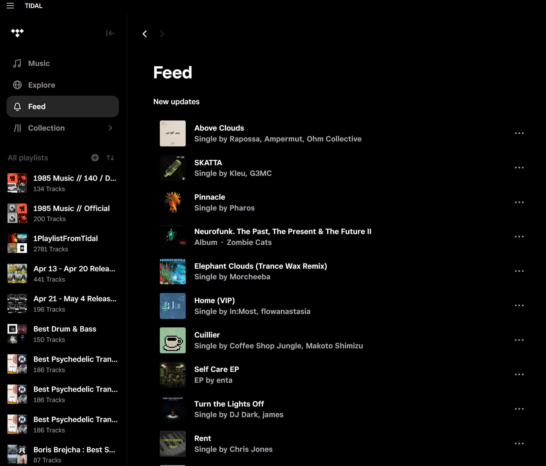Expand the Collection submenu chevron
Screen dimensions: 546x466
111,128
